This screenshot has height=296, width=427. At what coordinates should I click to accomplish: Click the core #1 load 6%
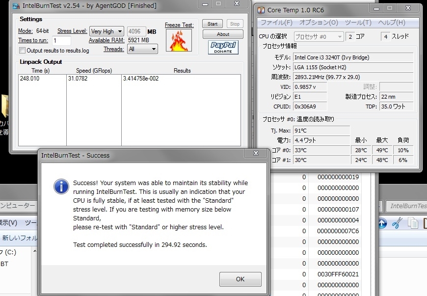pyautogui.click(x=403, y=160)
